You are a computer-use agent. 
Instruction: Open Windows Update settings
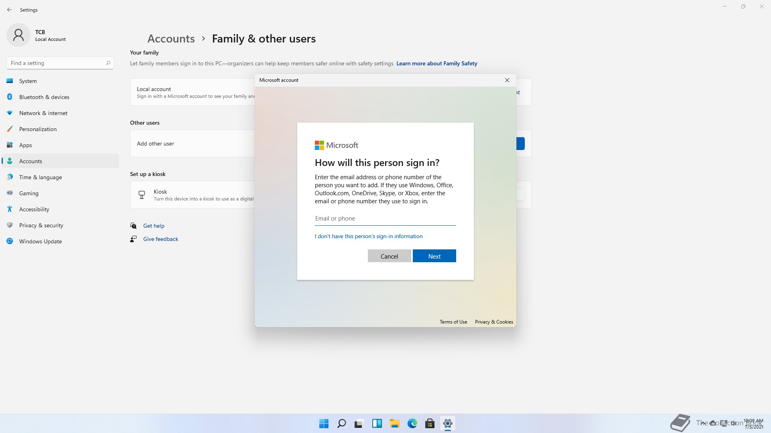60,241
